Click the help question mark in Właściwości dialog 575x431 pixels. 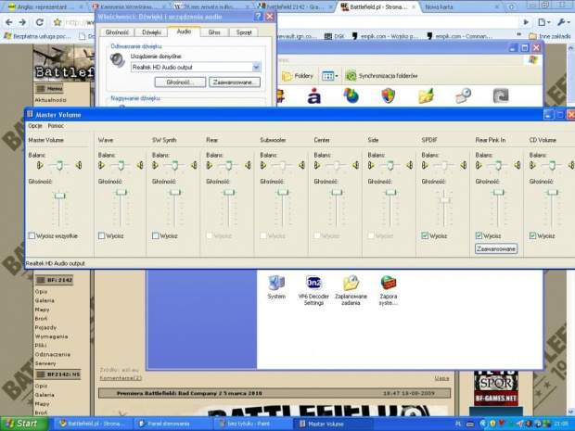tap(258, 16)
